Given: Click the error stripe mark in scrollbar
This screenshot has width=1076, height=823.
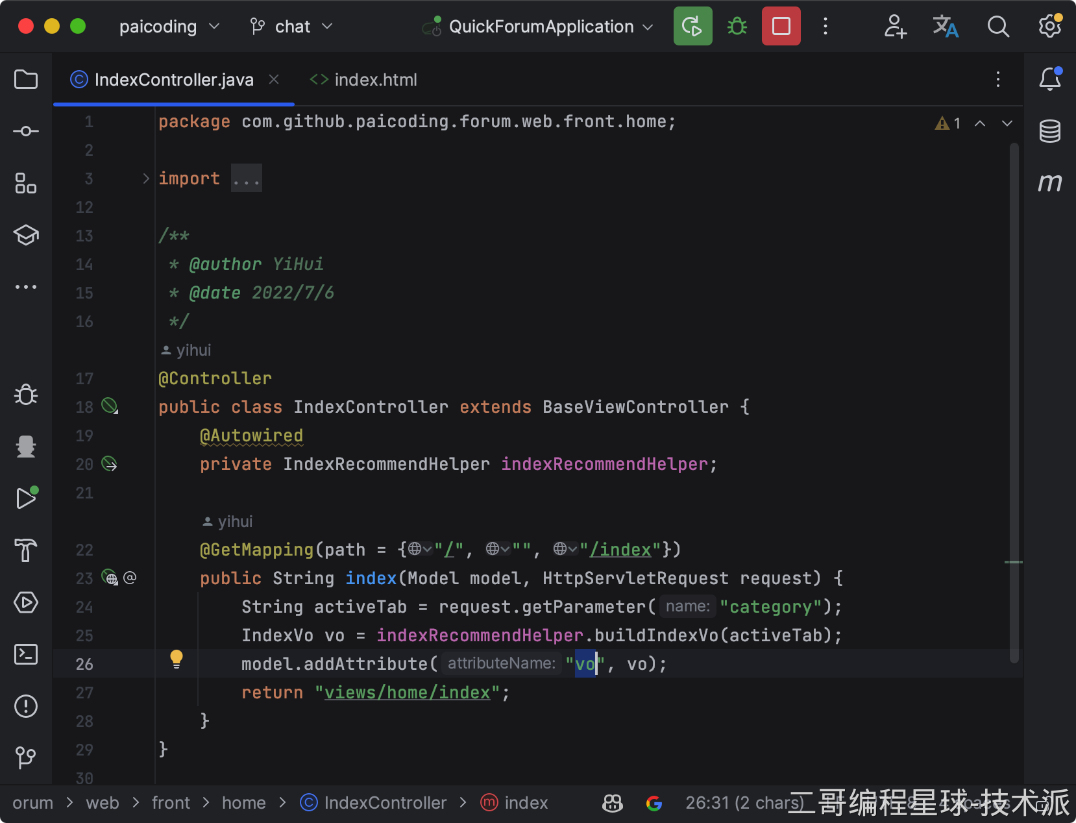Looking at the screenshot, I should pyautogui.click(x=1013, y=562).
